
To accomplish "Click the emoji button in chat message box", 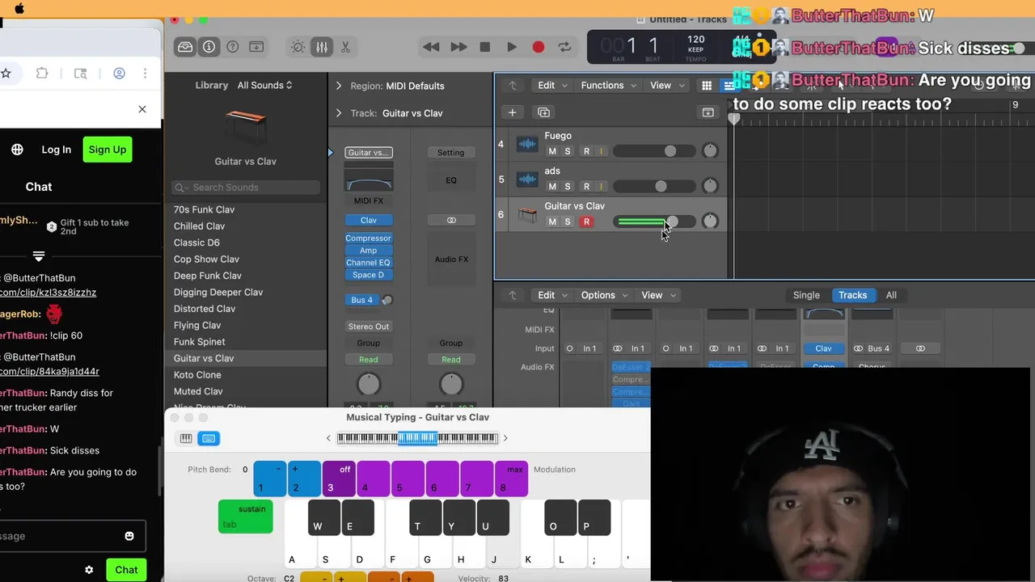I will pyautogui.click(x=129, y=536).
